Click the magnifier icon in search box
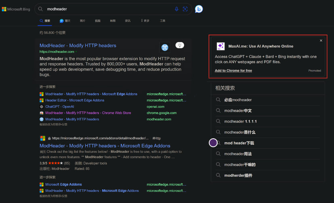 click(x=41, y=9)
